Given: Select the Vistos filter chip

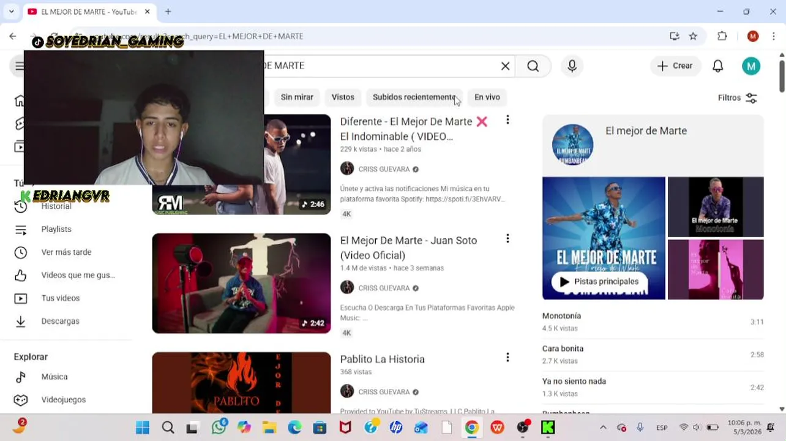Looking at the screenshot, I should pyautogui.click(x=343, y=97).
